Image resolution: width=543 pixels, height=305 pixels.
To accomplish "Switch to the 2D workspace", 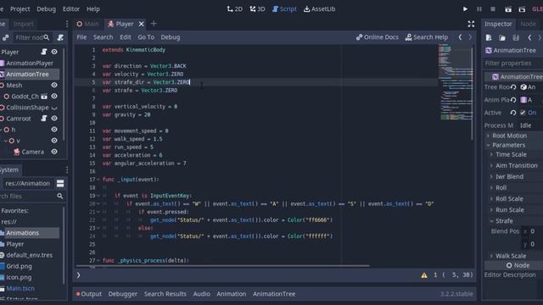I will click(x=235, y=9).
